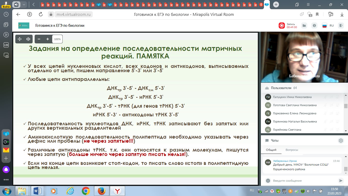Click the chat messages scrollbar thumb
The width and height of the screenshot is (348, 196).
[346, 169]
